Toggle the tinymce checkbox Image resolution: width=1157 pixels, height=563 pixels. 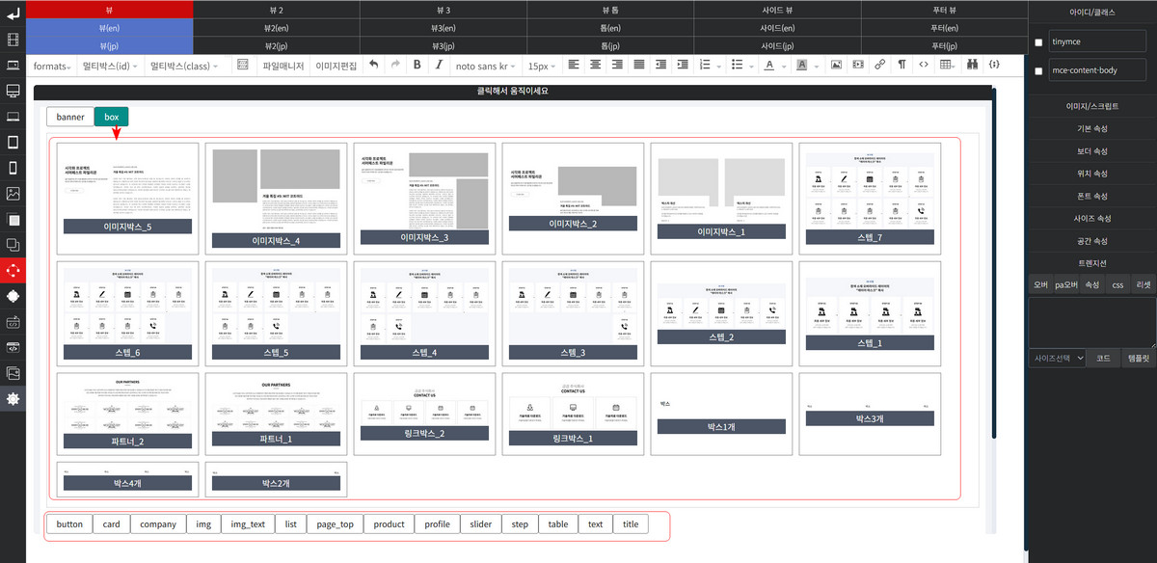tap(1038, 43)
